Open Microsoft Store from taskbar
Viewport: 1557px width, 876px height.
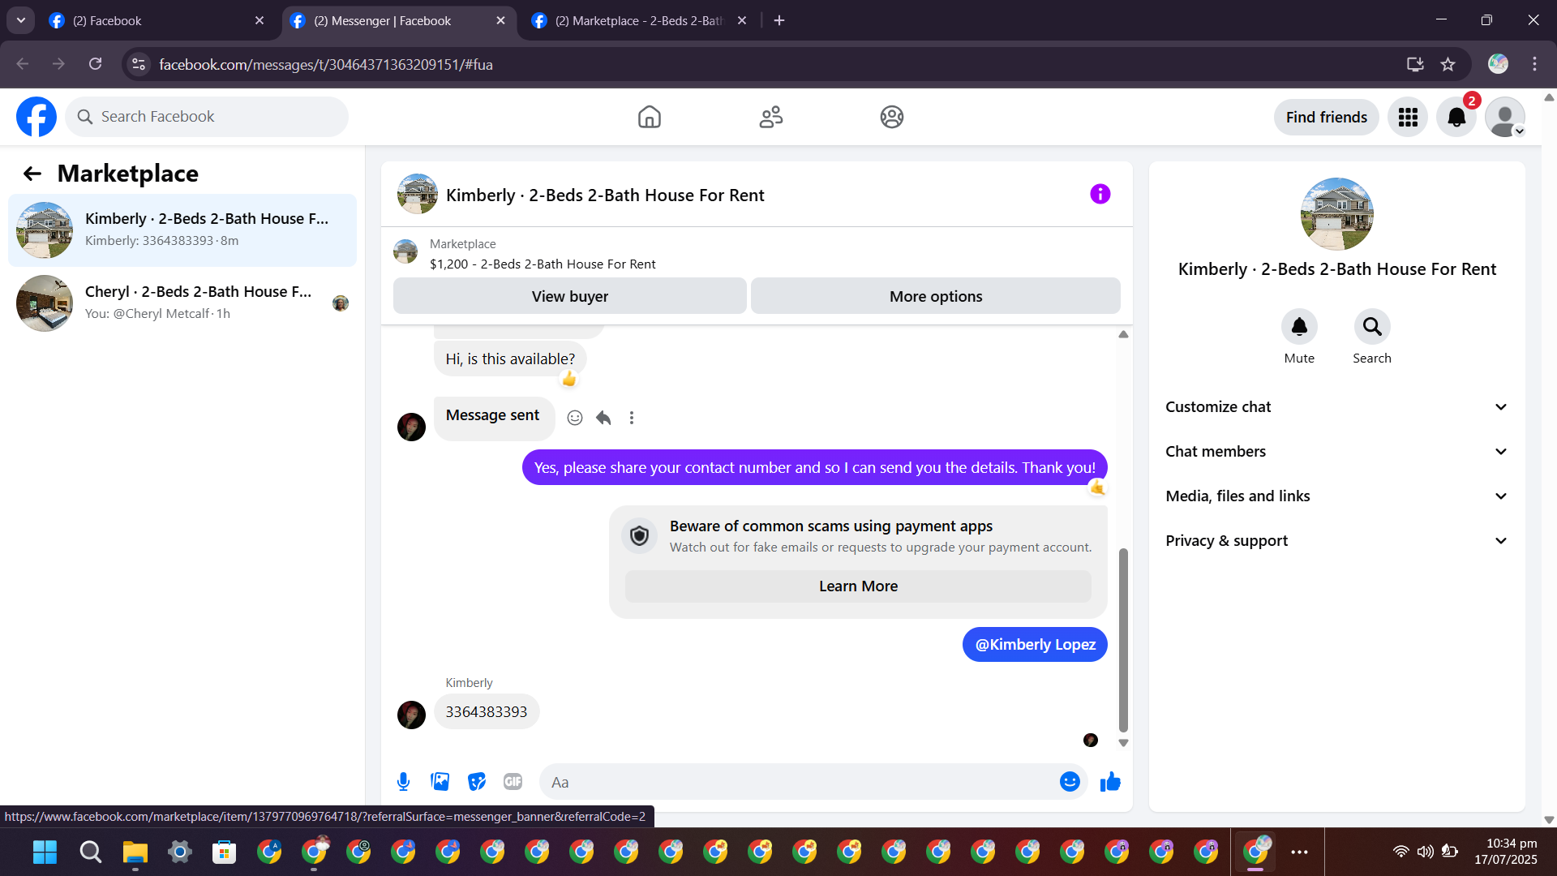point(224,852)
